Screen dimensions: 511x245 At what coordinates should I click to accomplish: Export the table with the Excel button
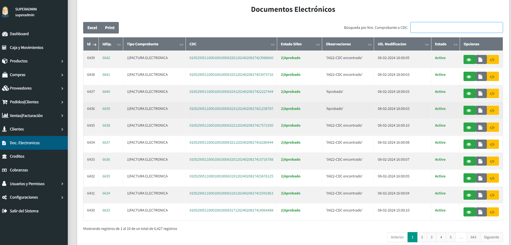pyautogui.click(x=92, y=28)
